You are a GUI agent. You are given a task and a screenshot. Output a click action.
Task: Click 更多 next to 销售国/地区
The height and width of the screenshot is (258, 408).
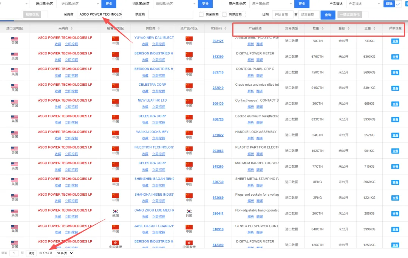click(205, 4)
